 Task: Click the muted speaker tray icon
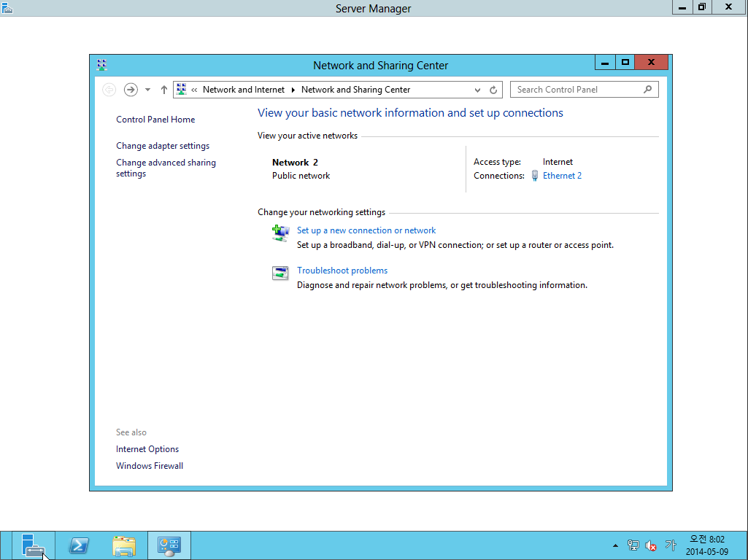coord(651,545)
